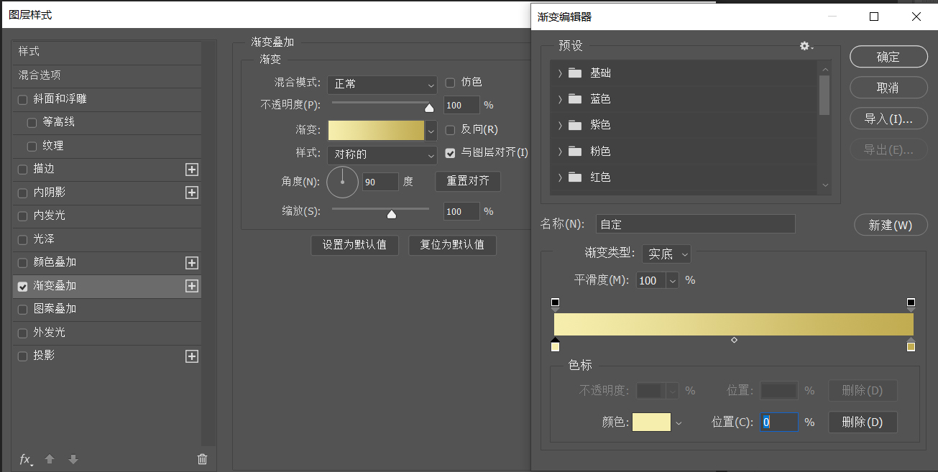Click plus icon next to 描边
Viewport: 938px width, 472px height.
pyautogui.click(x=192, y=170)
